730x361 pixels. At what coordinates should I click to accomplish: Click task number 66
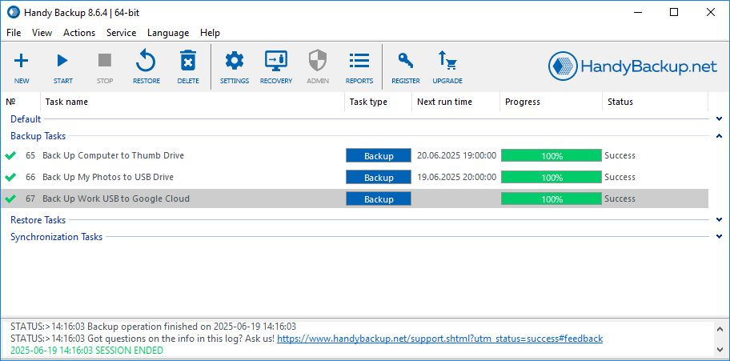pyautogui.click(x=30, y=178)
